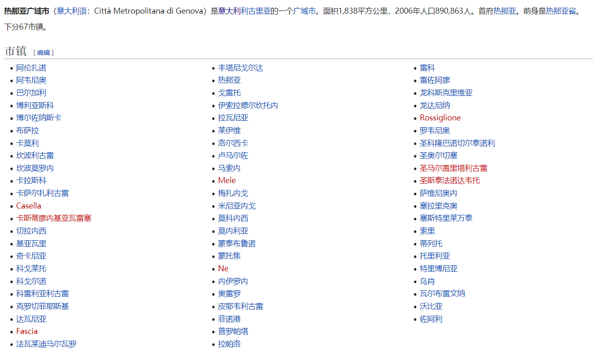Open the 蒙泰布鲁诺 link
The image size is (593, 358).
[x=237, y=244]
